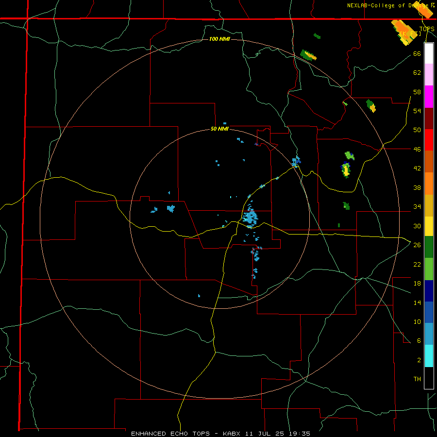Select the black TH threshold swatch
This screenshot has height=437, width=437.
coord(429,378)
